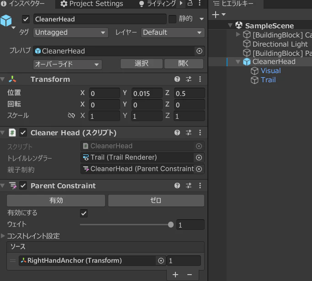Open Transform preset settings icon

pyautogui.click(x=189, y=79)
